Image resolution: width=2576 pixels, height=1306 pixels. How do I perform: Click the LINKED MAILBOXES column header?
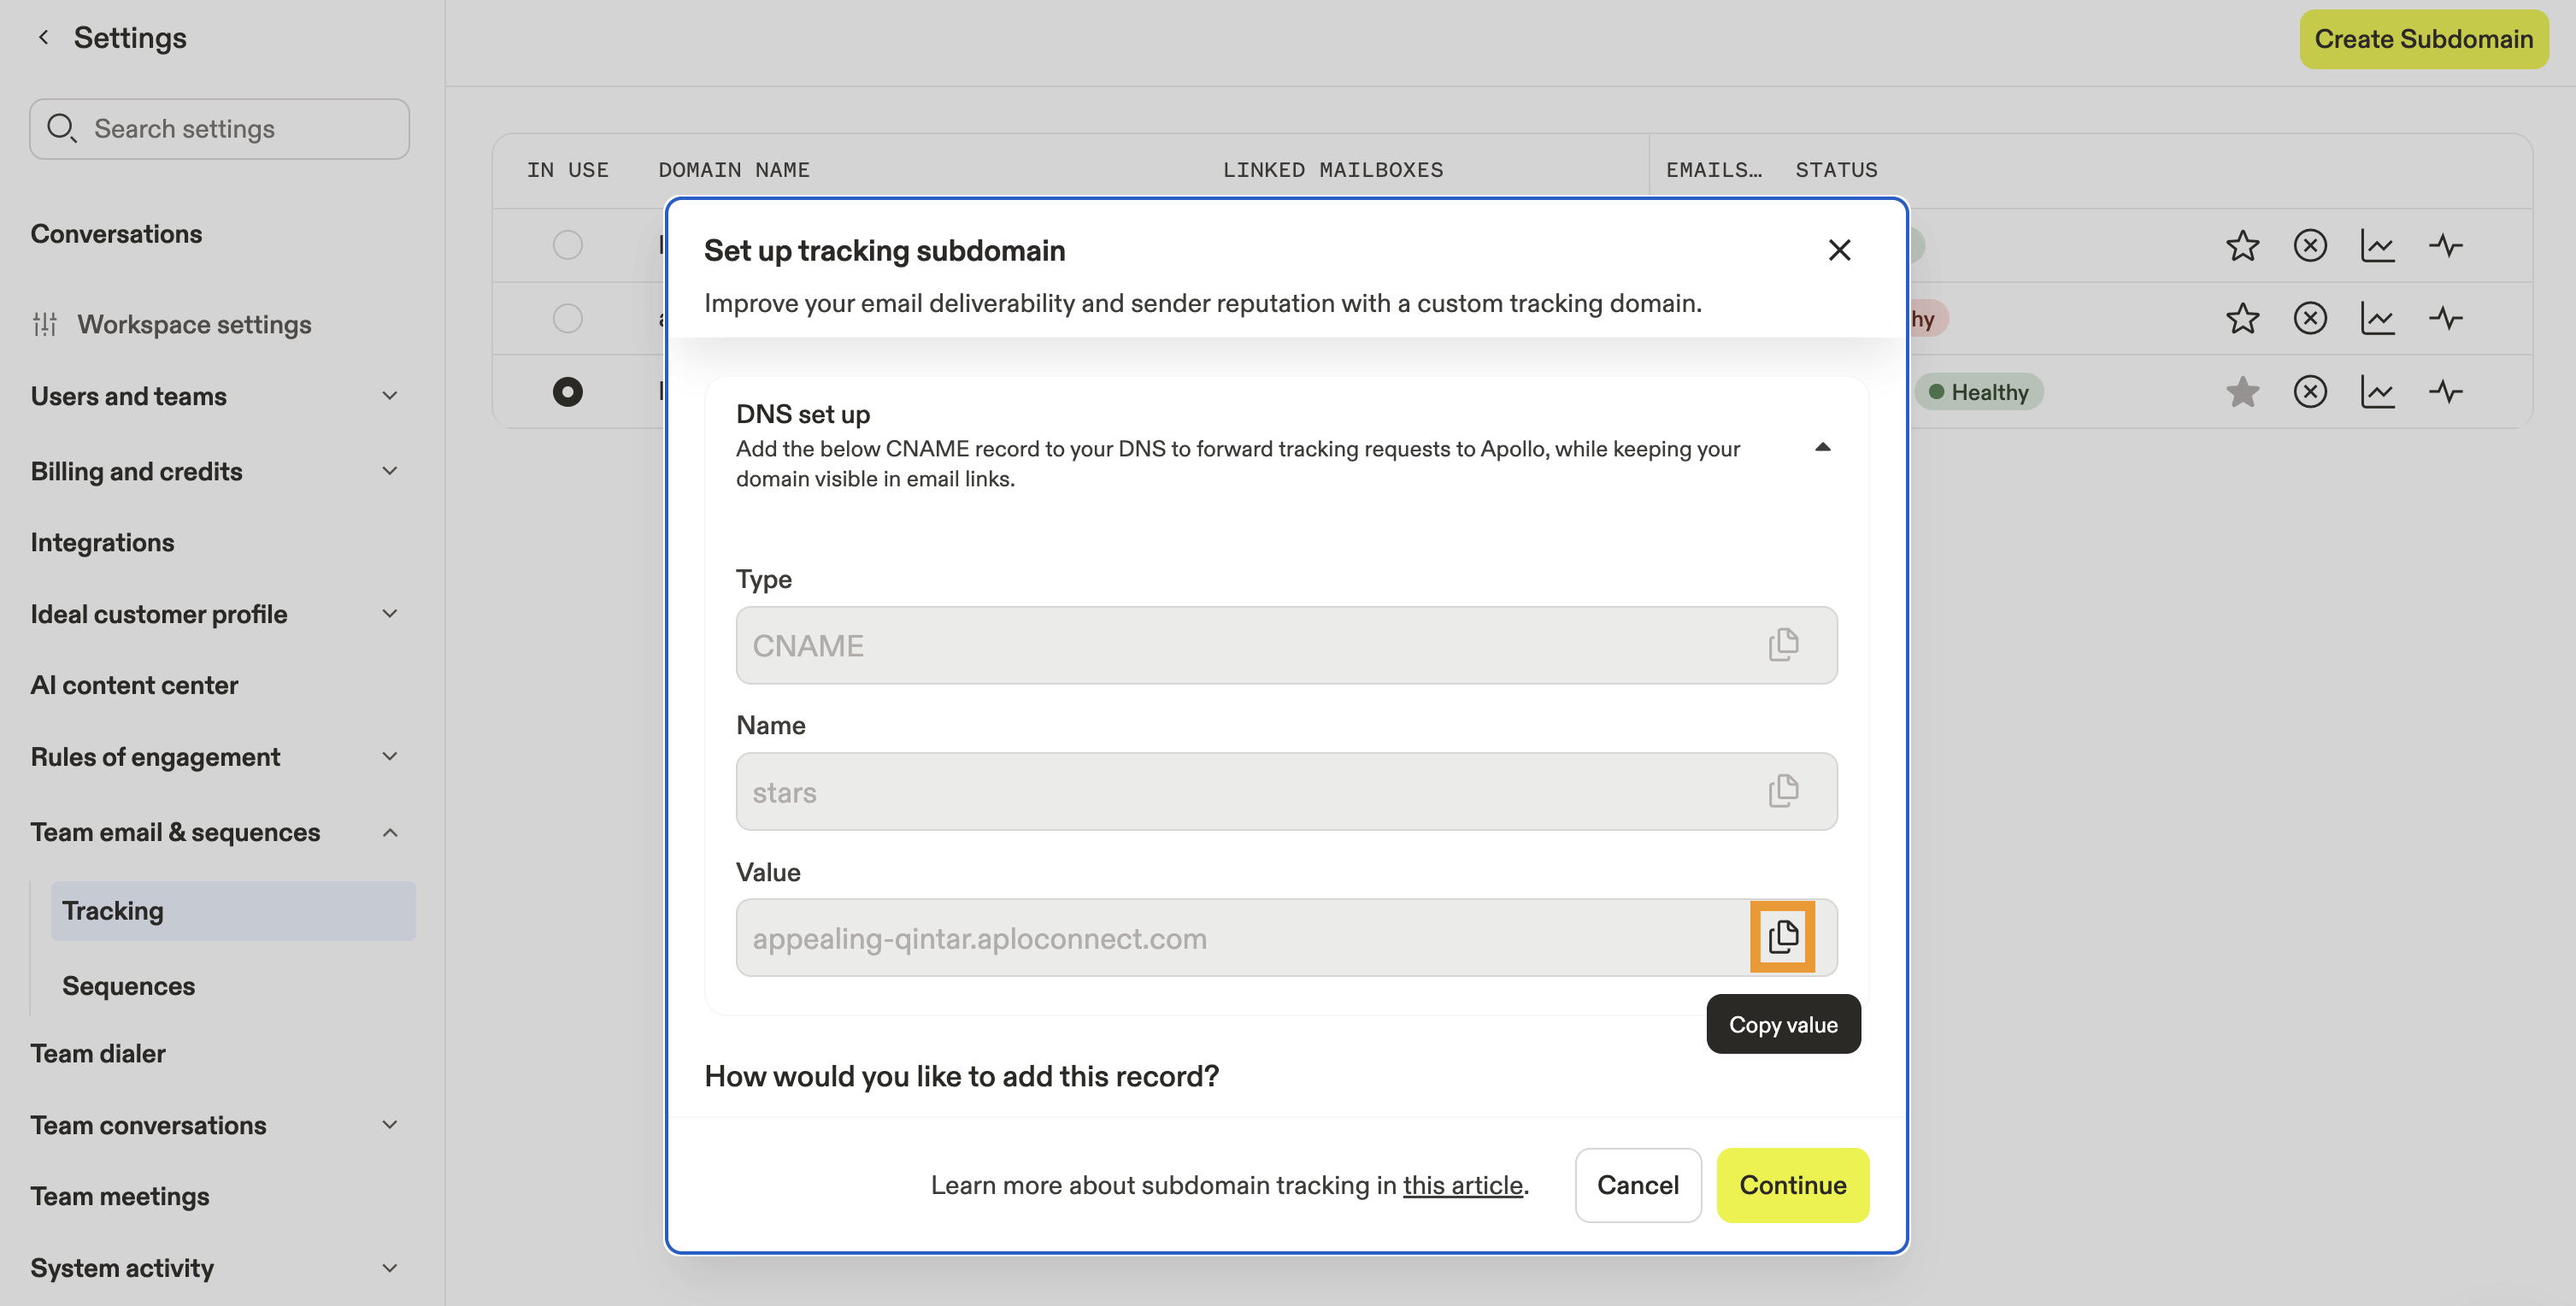coord(1332,170)
